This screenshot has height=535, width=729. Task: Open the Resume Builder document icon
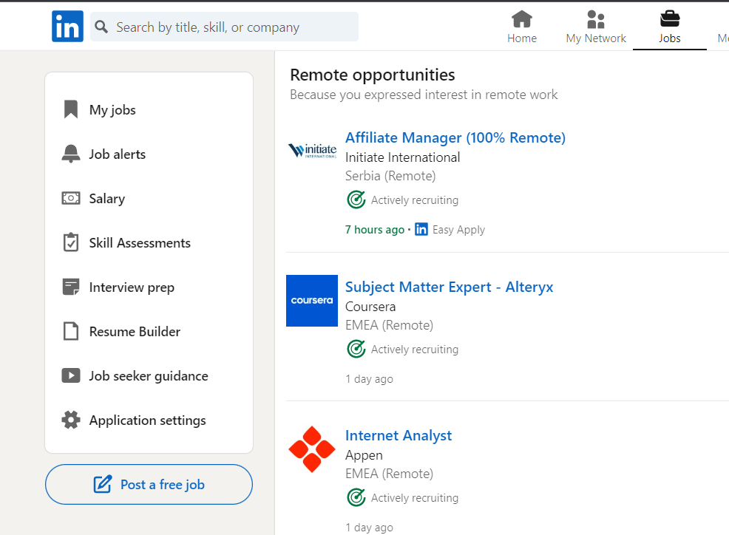tap(71, 331)
